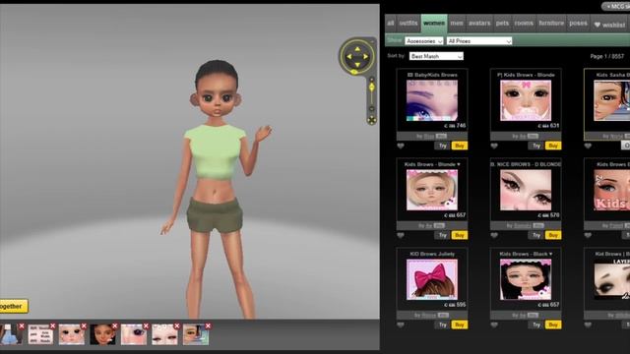The image size is (630, 354).
Task: Select the dark-haired face item in tray
Action: [x=102, y=334]
